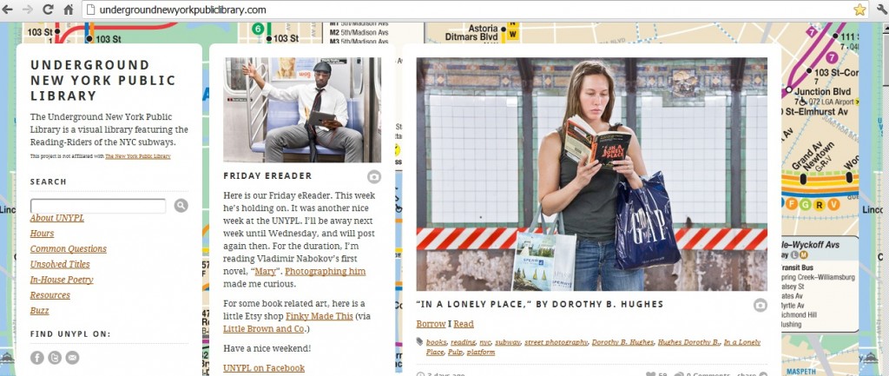Focus the sidebar search text field
This screenshot has width=889, height=376.
pyautogui.click(x=98, y=206)
